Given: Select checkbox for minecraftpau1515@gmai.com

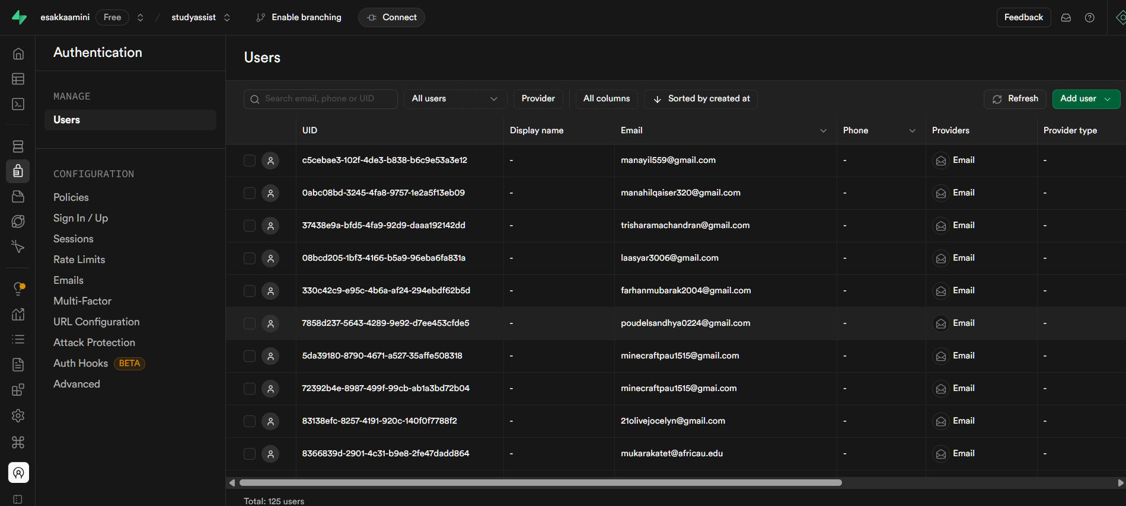Looking at the screenshot, I should [x=250, y=389].
